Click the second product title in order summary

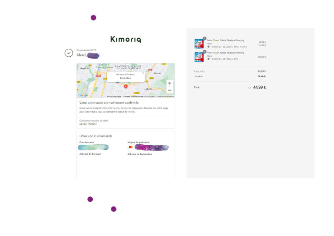[x=225, y=53]
